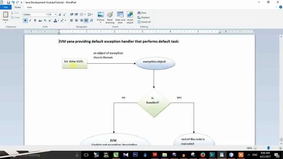This screenshot has height=159, width=283.
Task: Copy the selected text
Action: click(15, 18)
